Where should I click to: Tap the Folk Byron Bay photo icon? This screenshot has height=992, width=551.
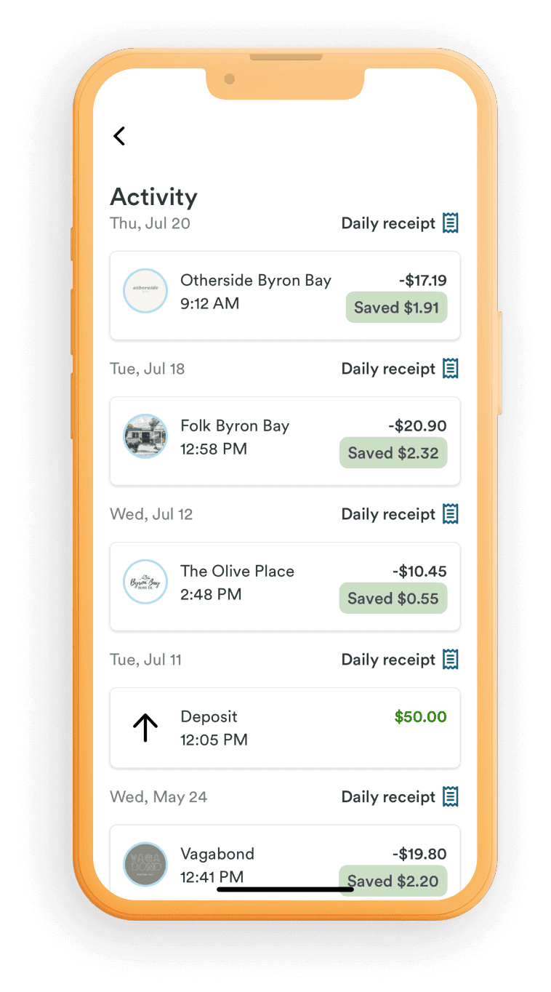[x=145, y=436]
